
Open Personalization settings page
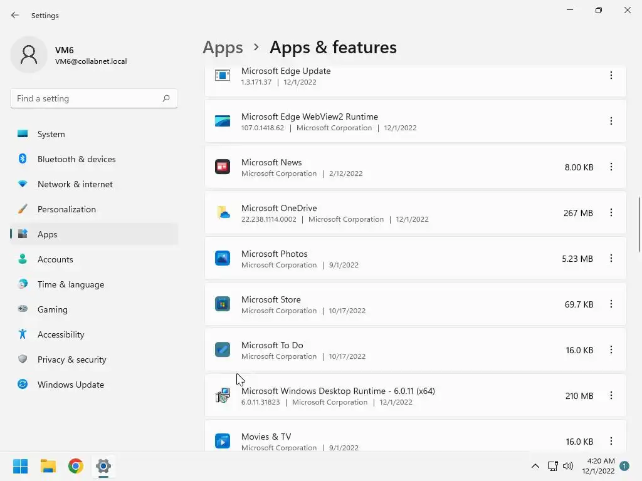point(66,209)
